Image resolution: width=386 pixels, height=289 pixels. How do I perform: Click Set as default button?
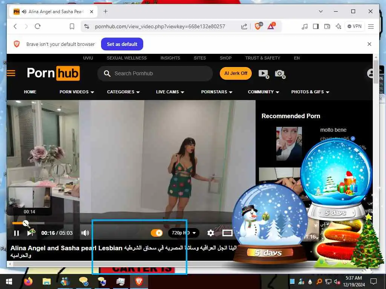122,44
